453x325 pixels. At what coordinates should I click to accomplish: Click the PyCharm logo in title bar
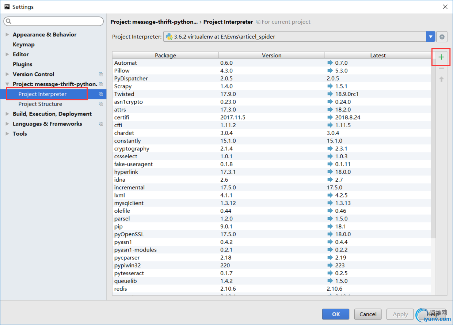coord(7,7)
